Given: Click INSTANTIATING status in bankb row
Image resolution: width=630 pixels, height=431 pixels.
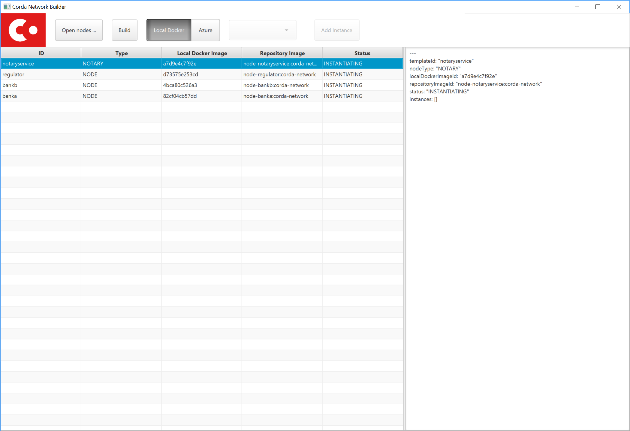Looking at the screenshot, I should tap(363, 85).
